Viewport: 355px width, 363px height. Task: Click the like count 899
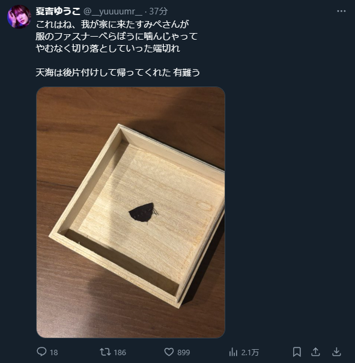pyautogui.click(x=184, y=353)
